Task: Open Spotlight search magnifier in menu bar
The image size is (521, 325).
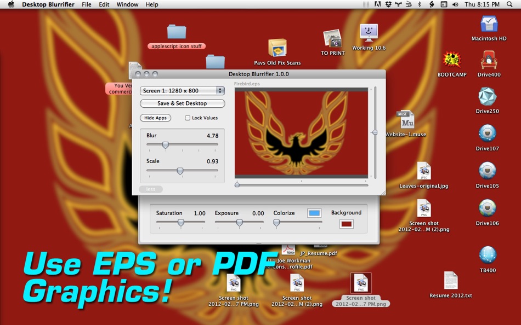Action: 509,4
